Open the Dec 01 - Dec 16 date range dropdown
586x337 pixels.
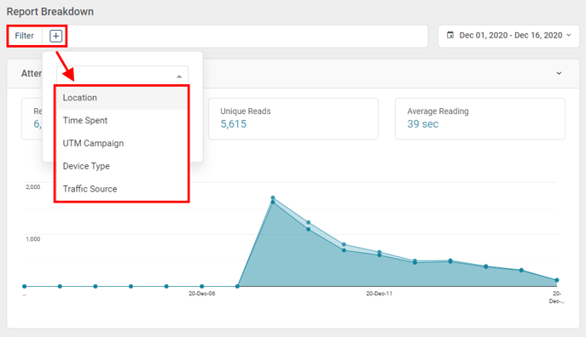point(508,36)
